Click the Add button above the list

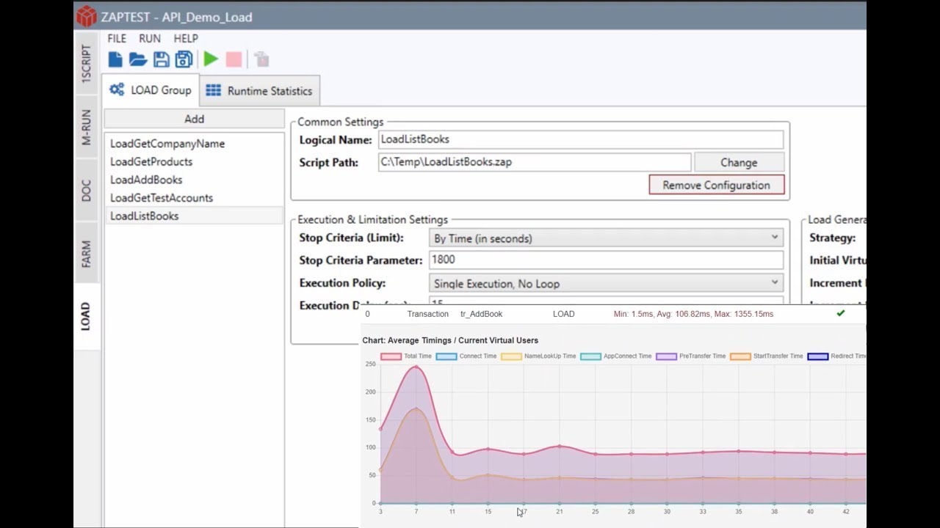pyautogui.click(x=194, y=119)
